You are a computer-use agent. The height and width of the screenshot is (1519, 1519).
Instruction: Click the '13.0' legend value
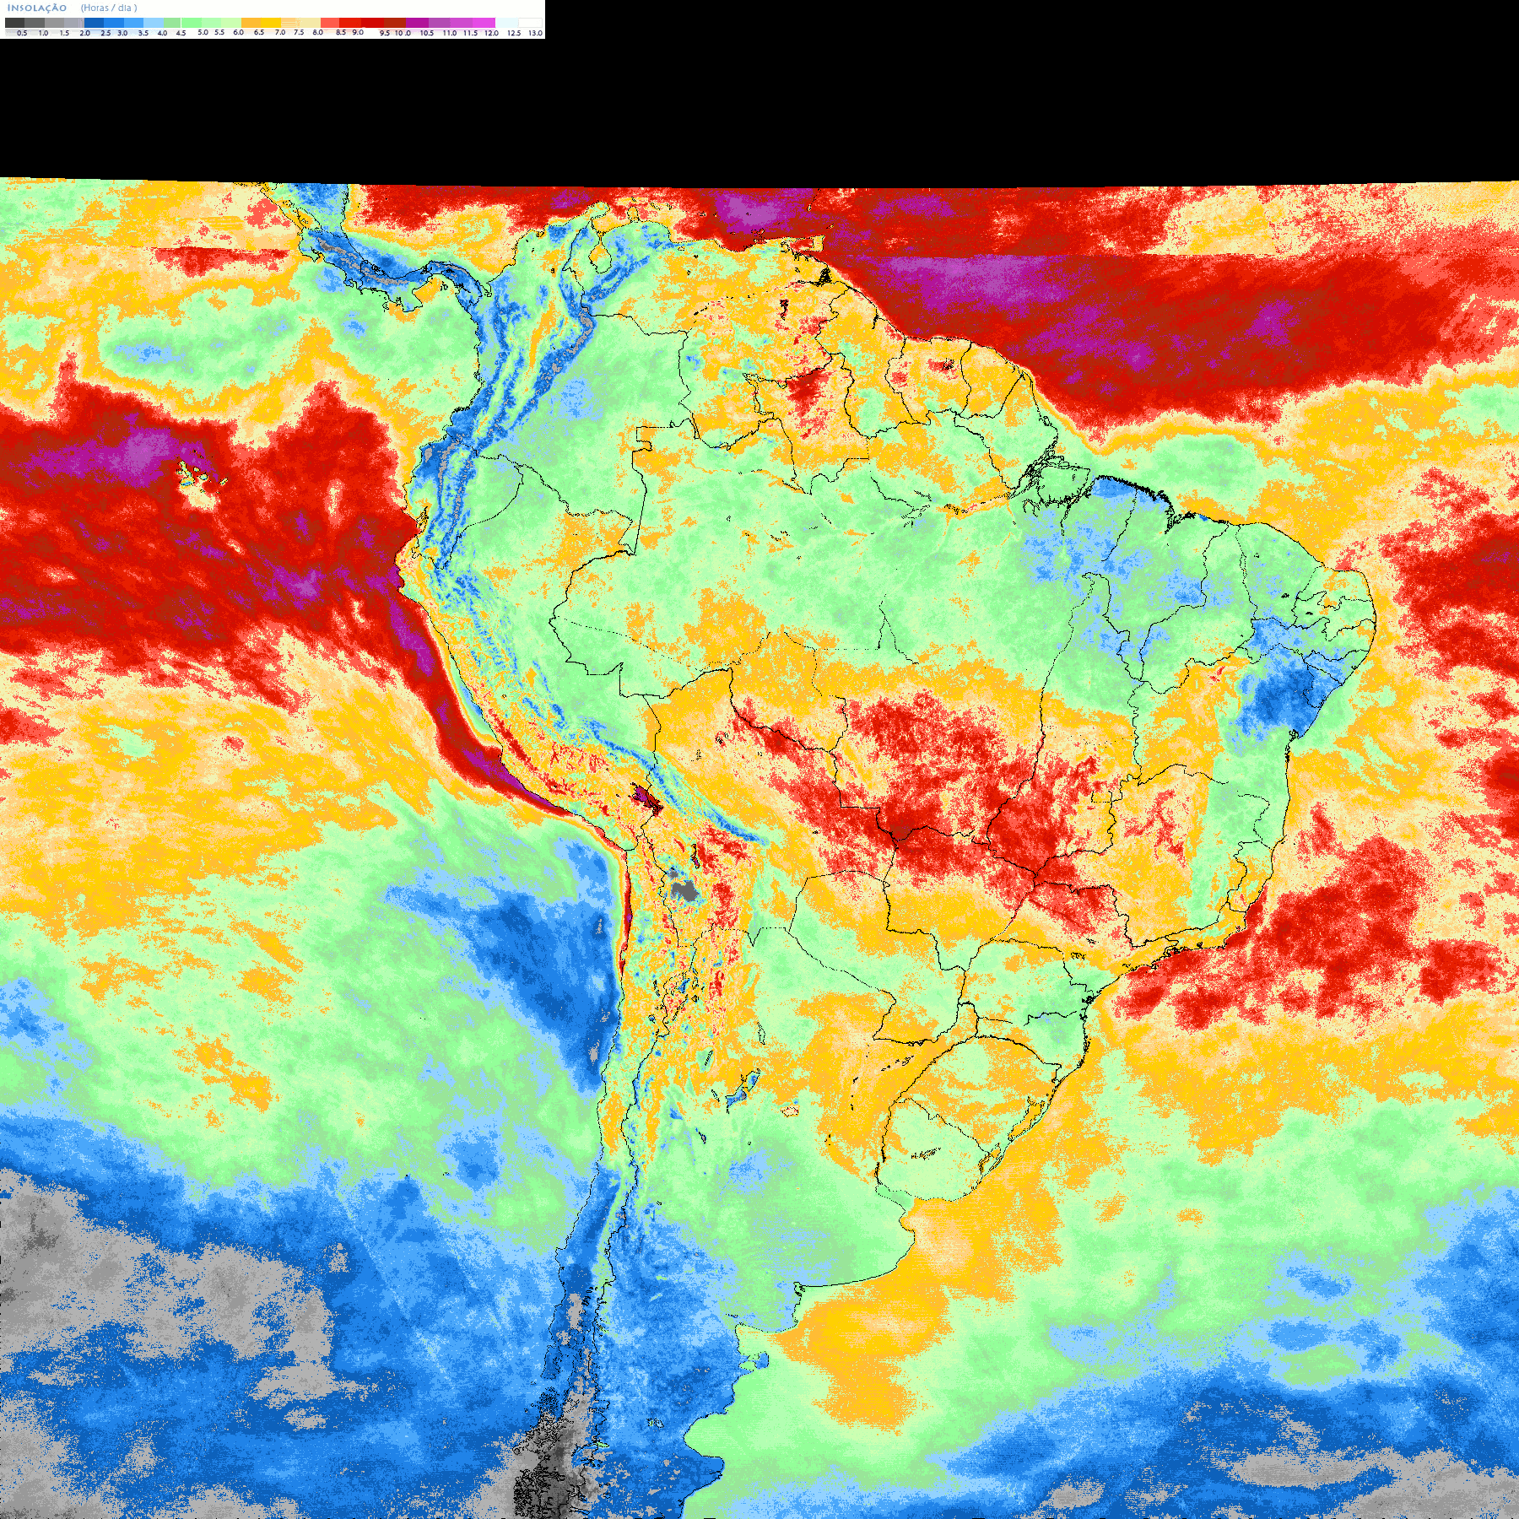pyautogui.click(x=536, y=33)
